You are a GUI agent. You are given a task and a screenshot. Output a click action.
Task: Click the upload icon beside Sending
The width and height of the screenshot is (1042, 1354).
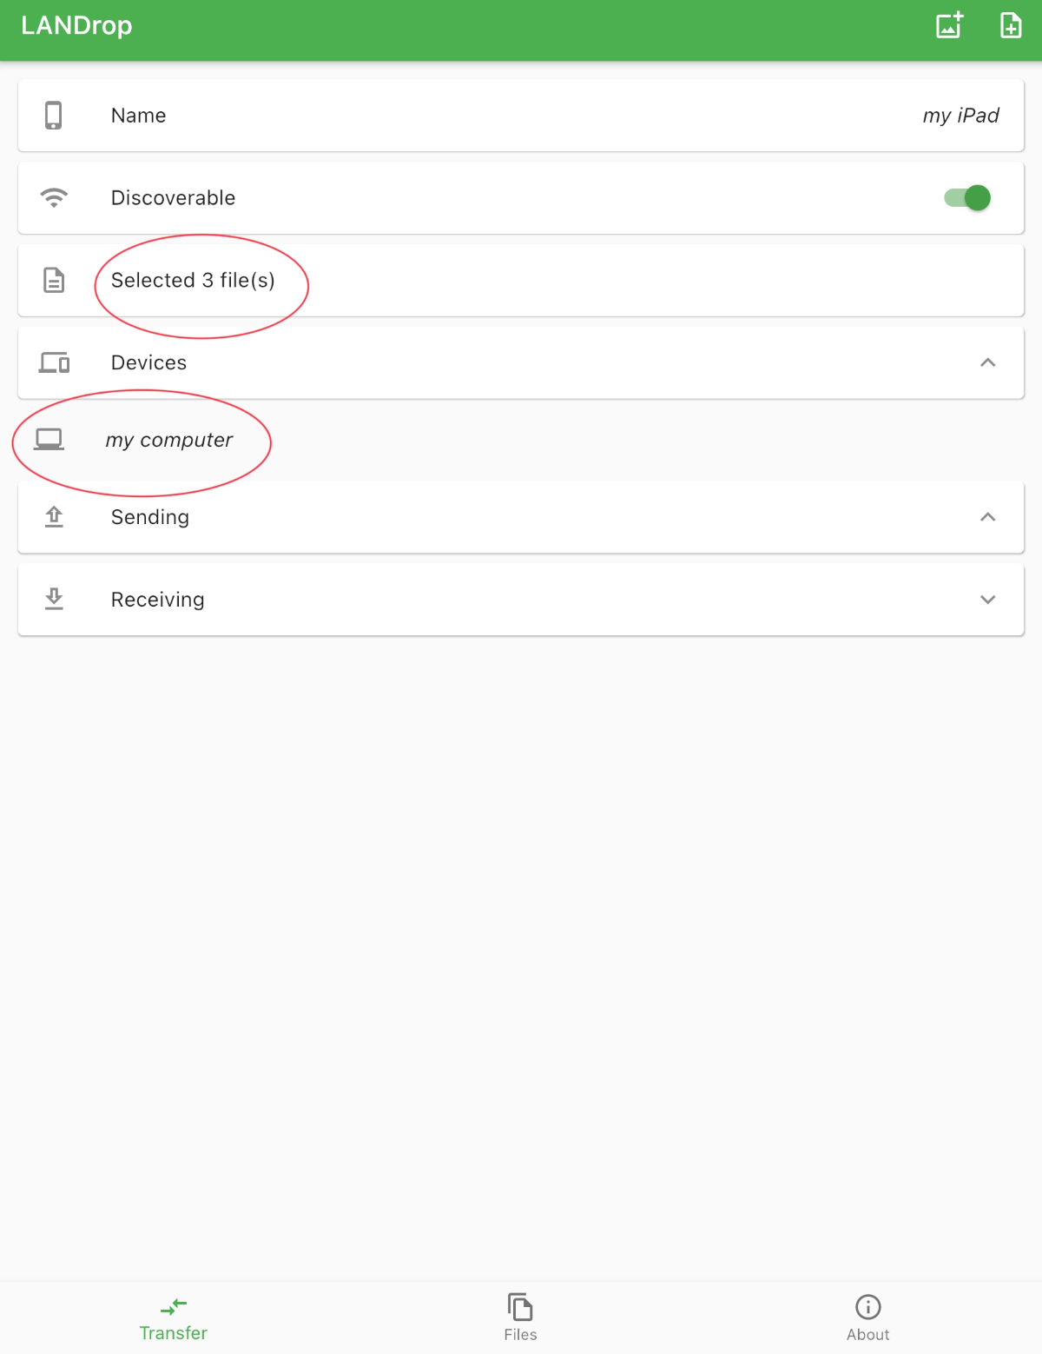coord(54,517)
